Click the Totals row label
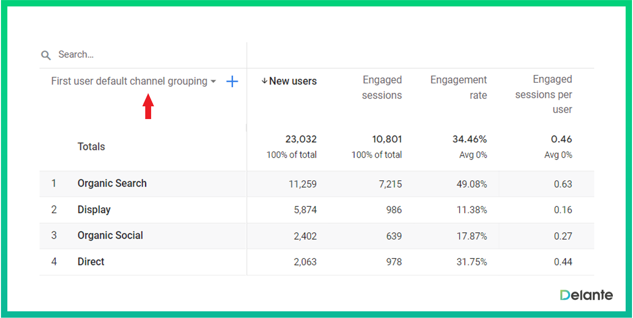 (91, 147)
